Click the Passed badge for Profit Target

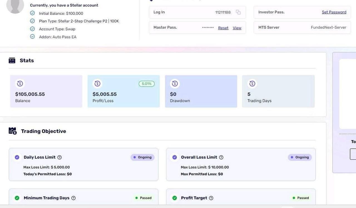click(301, 198)
